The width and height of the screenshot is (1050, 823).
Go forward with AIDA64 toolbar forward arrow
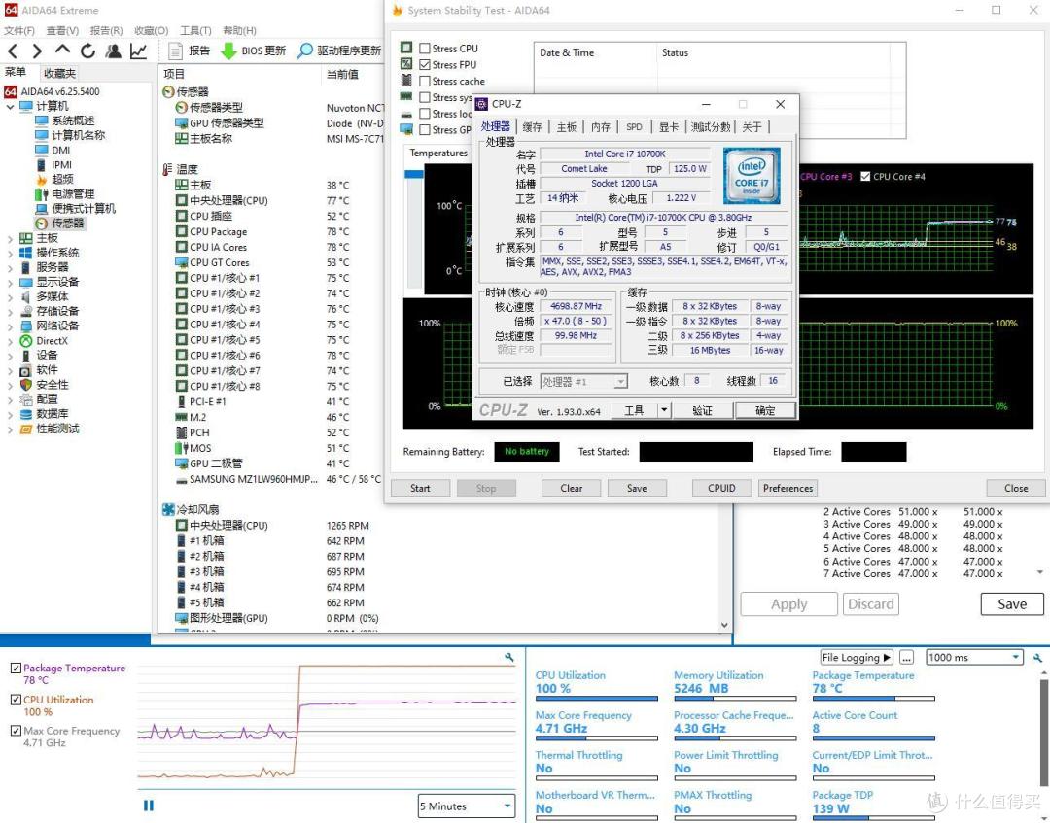click(37, 51)
